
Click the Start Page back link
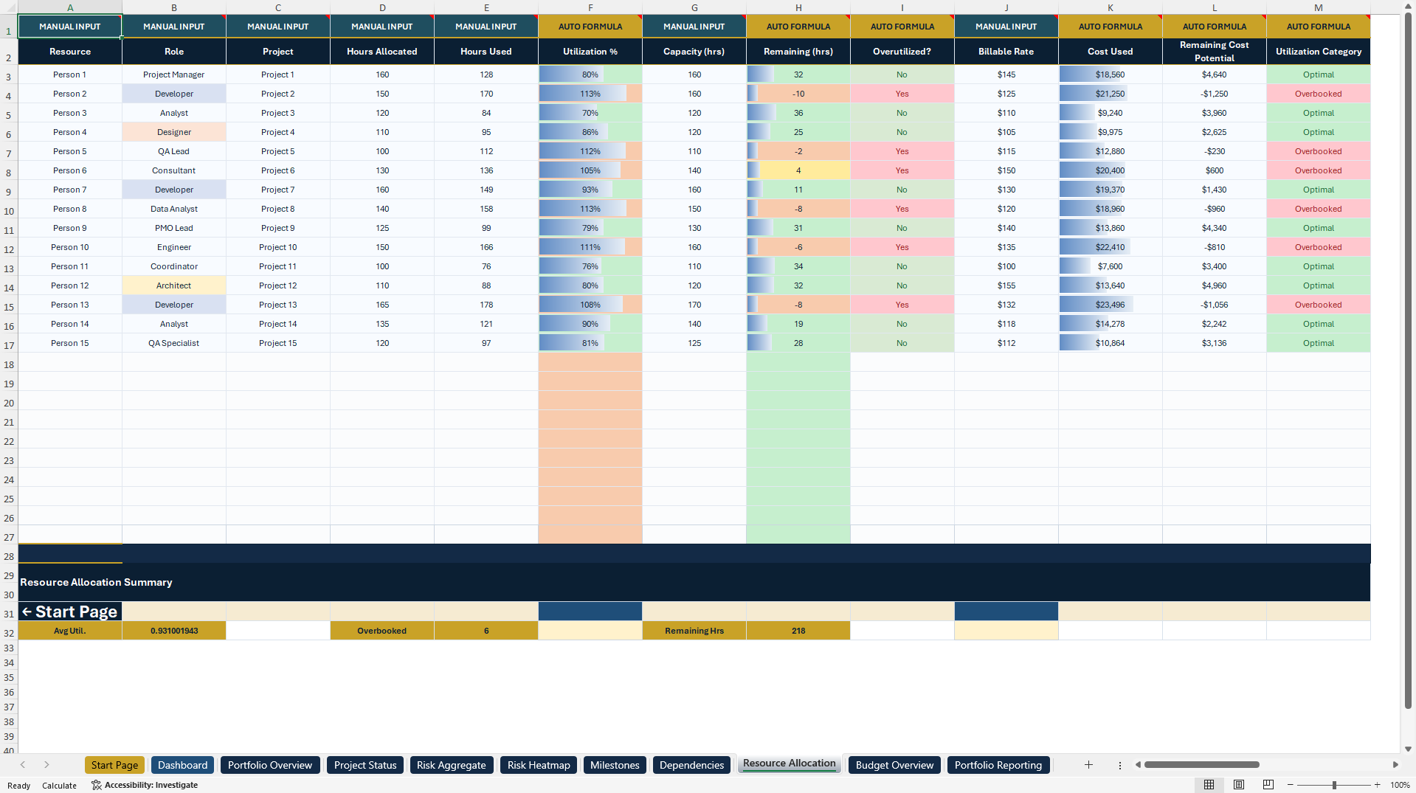[x=69, y=612]
